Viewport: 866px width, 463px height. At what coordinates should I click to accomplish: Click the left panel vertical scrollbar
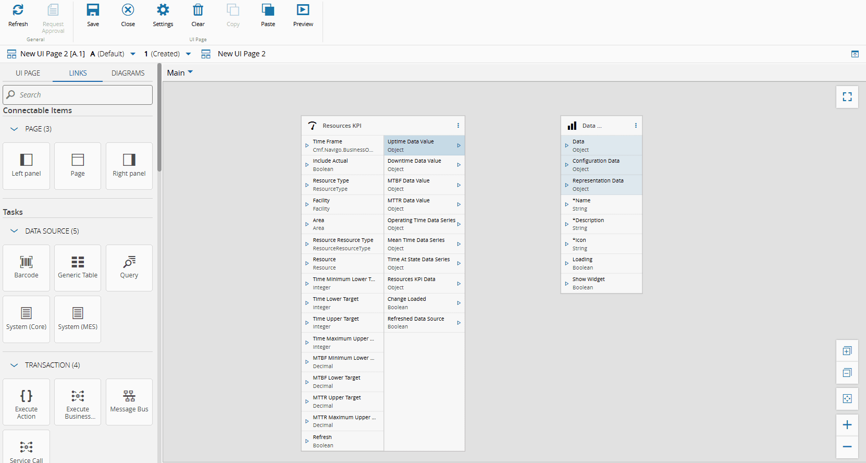click(x=159, y=117)
